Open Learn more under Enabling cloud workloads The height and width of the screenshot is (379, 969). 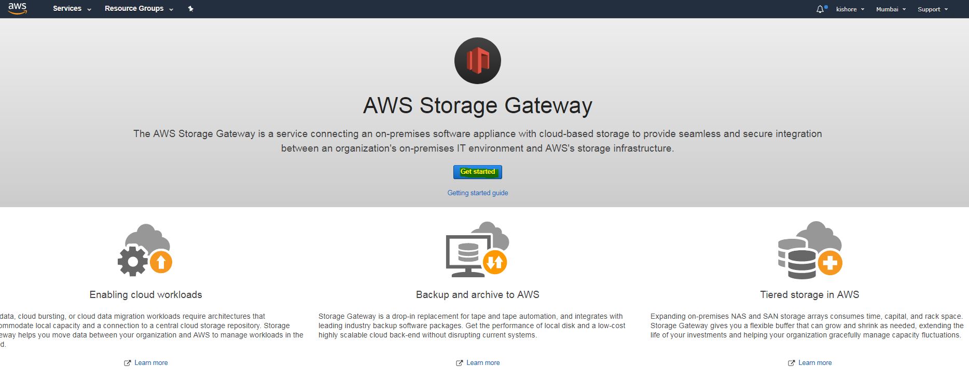click(151, 363)
